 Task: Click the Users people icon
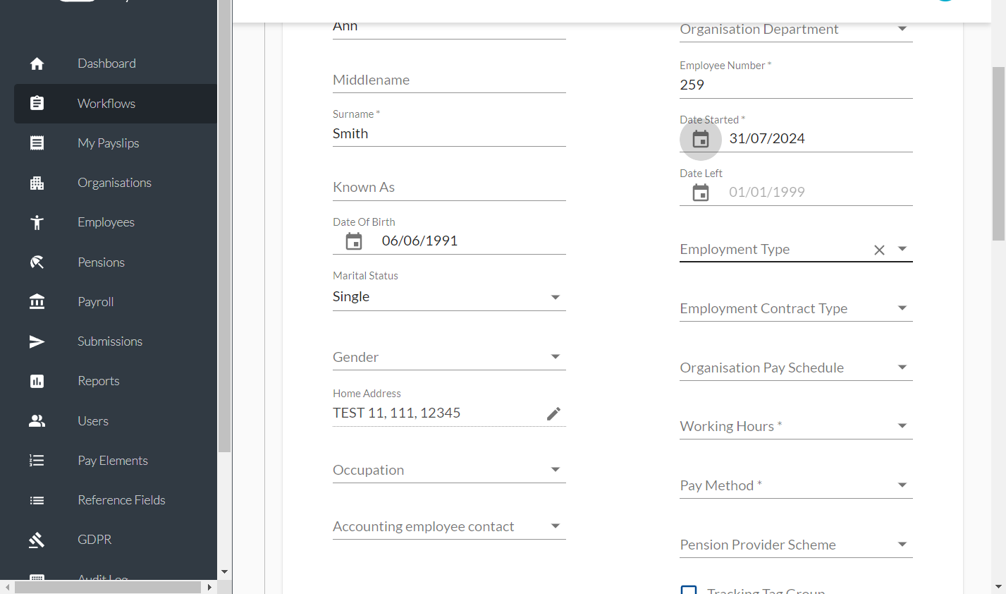(37, 421)
